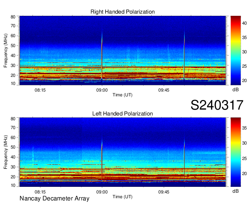Click the dB unit label under top colorbar
The height and width of the screenshot is (203, 251).
(x=235, y=90)
